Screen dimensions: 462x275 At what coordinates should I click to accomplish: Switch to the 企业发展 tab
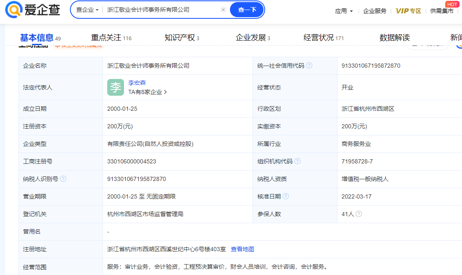[253, 38]
